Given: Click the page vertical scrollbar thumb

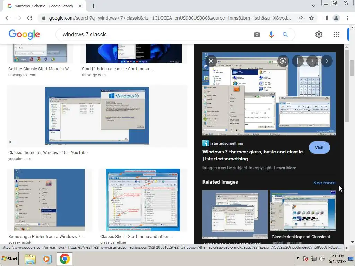Looking at the screenshot, I should coord(352,68).
